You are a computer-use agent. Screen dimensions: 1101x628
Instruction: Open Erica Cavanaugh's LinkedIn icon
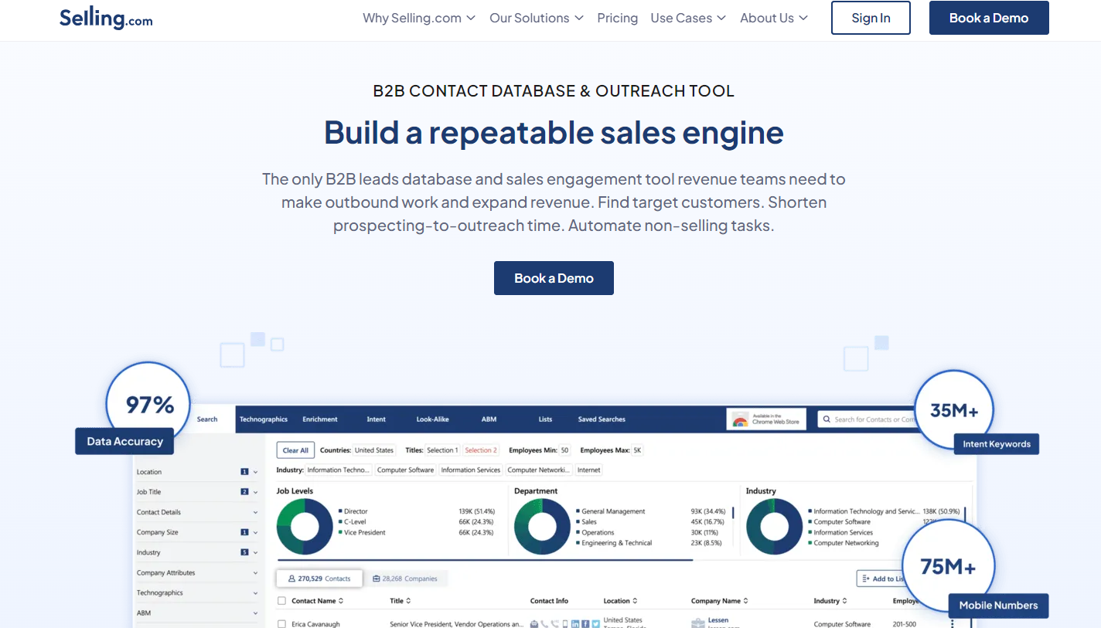click(575, 624)
